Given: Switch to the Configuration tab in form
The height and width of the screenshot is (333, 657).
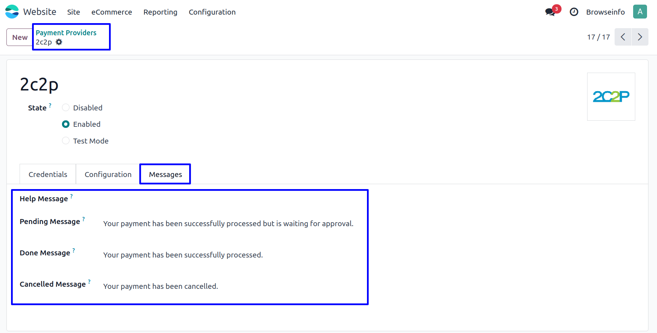Looking at the screenshot, I should [x=108, y=174].
